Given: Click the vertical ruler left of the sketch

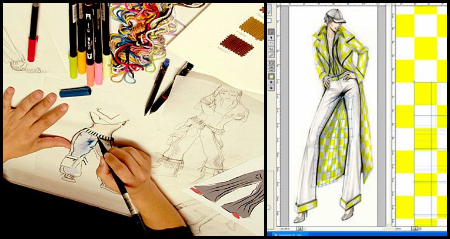Looking at the screenshot, I should pyautogui.click(x=279, y=118).
